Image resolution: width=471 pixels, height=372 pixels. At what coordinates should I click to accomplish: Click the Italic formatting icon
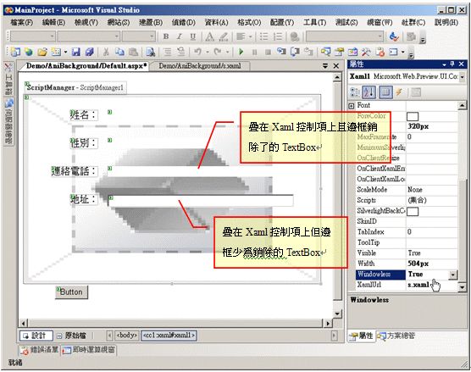tap(180, 36)
